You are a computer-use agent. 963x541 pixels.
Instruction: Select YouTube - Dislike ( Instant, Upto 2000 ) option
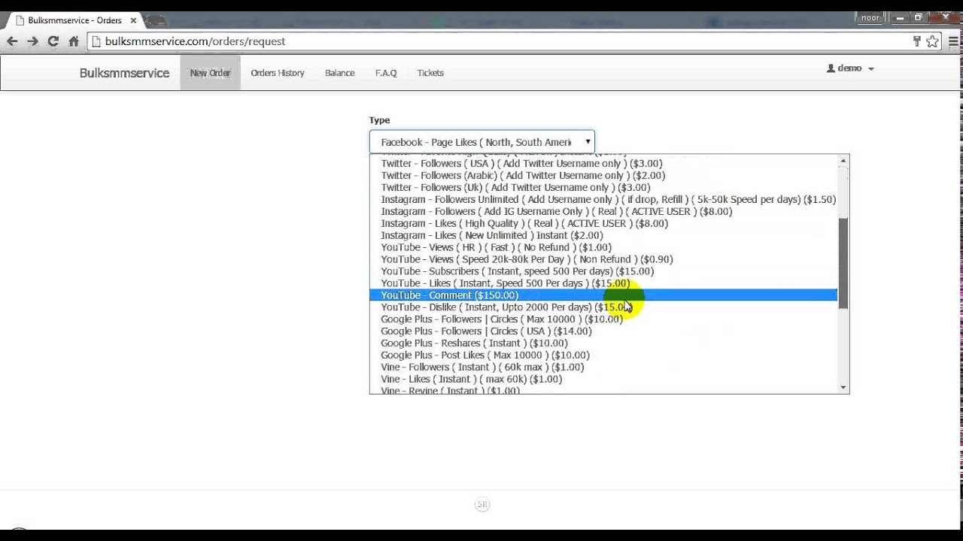603,307
